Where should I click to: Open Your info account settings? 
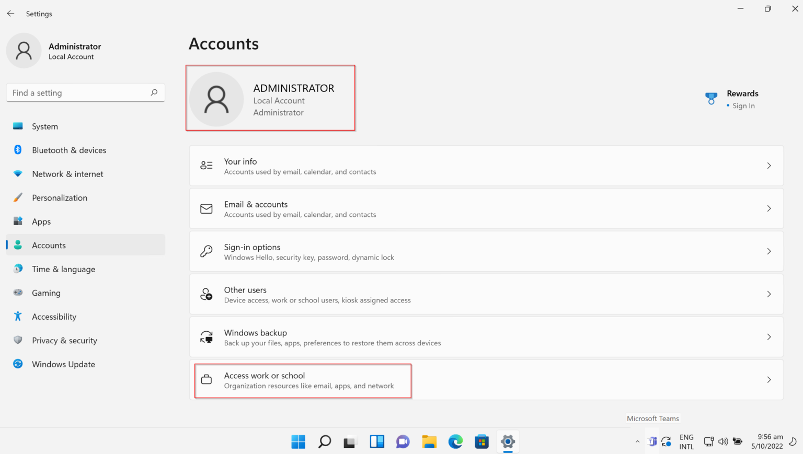click(x=485, y=166)
